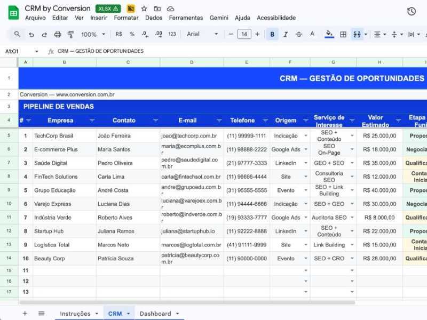Click the Undo icon
This screenshot has height=320, width=427.
(x=30, y=34)
